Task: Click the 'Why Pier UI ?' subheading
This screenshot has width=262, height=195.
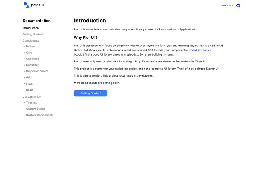Action: pos(86,38)
